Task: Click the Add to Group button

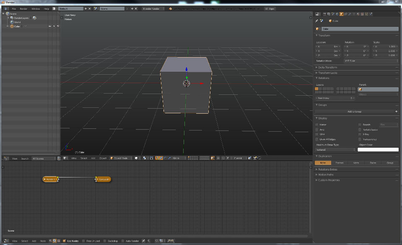Action: (354, 112)
